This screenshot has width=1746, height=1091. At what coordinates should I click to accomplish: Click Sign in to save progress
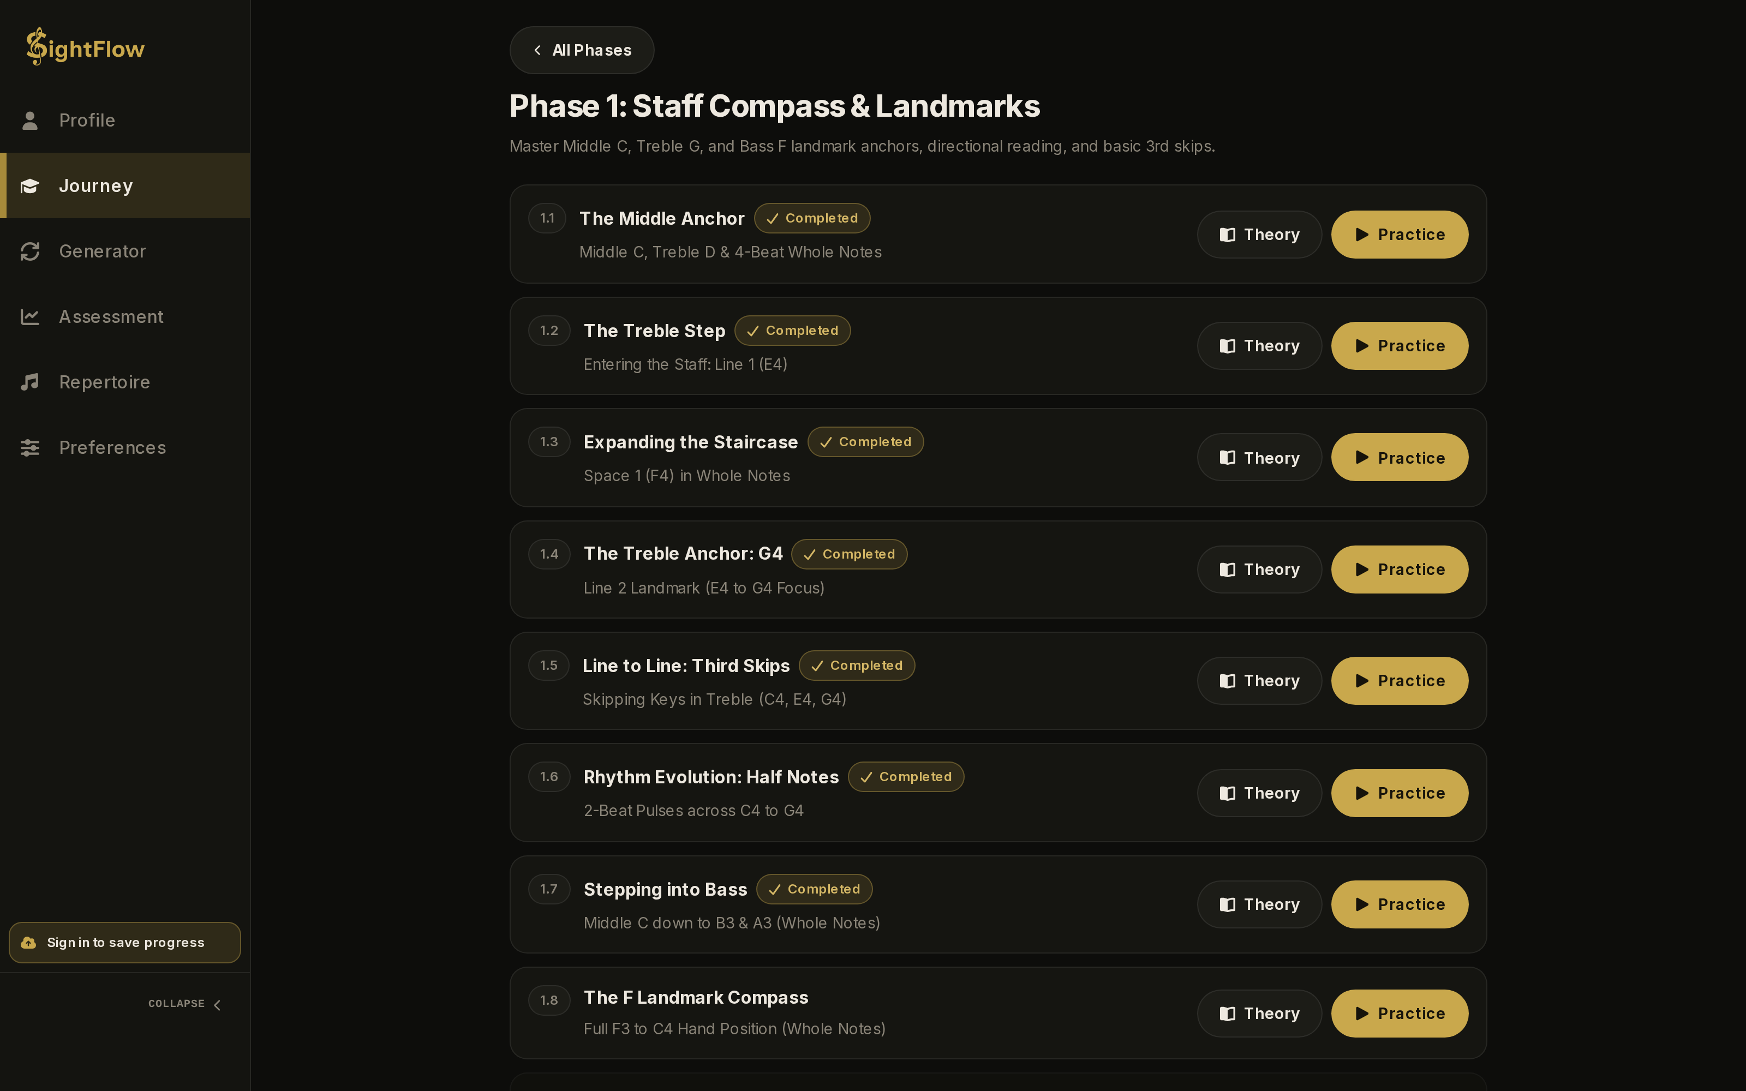(x=125, y=943)
